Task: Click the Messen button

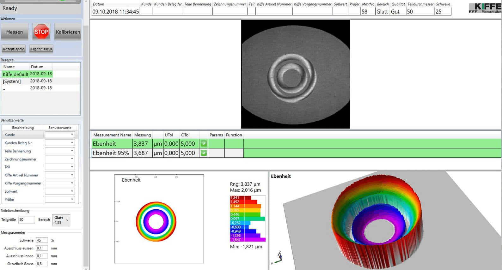Action: click(x=15, y=32)
